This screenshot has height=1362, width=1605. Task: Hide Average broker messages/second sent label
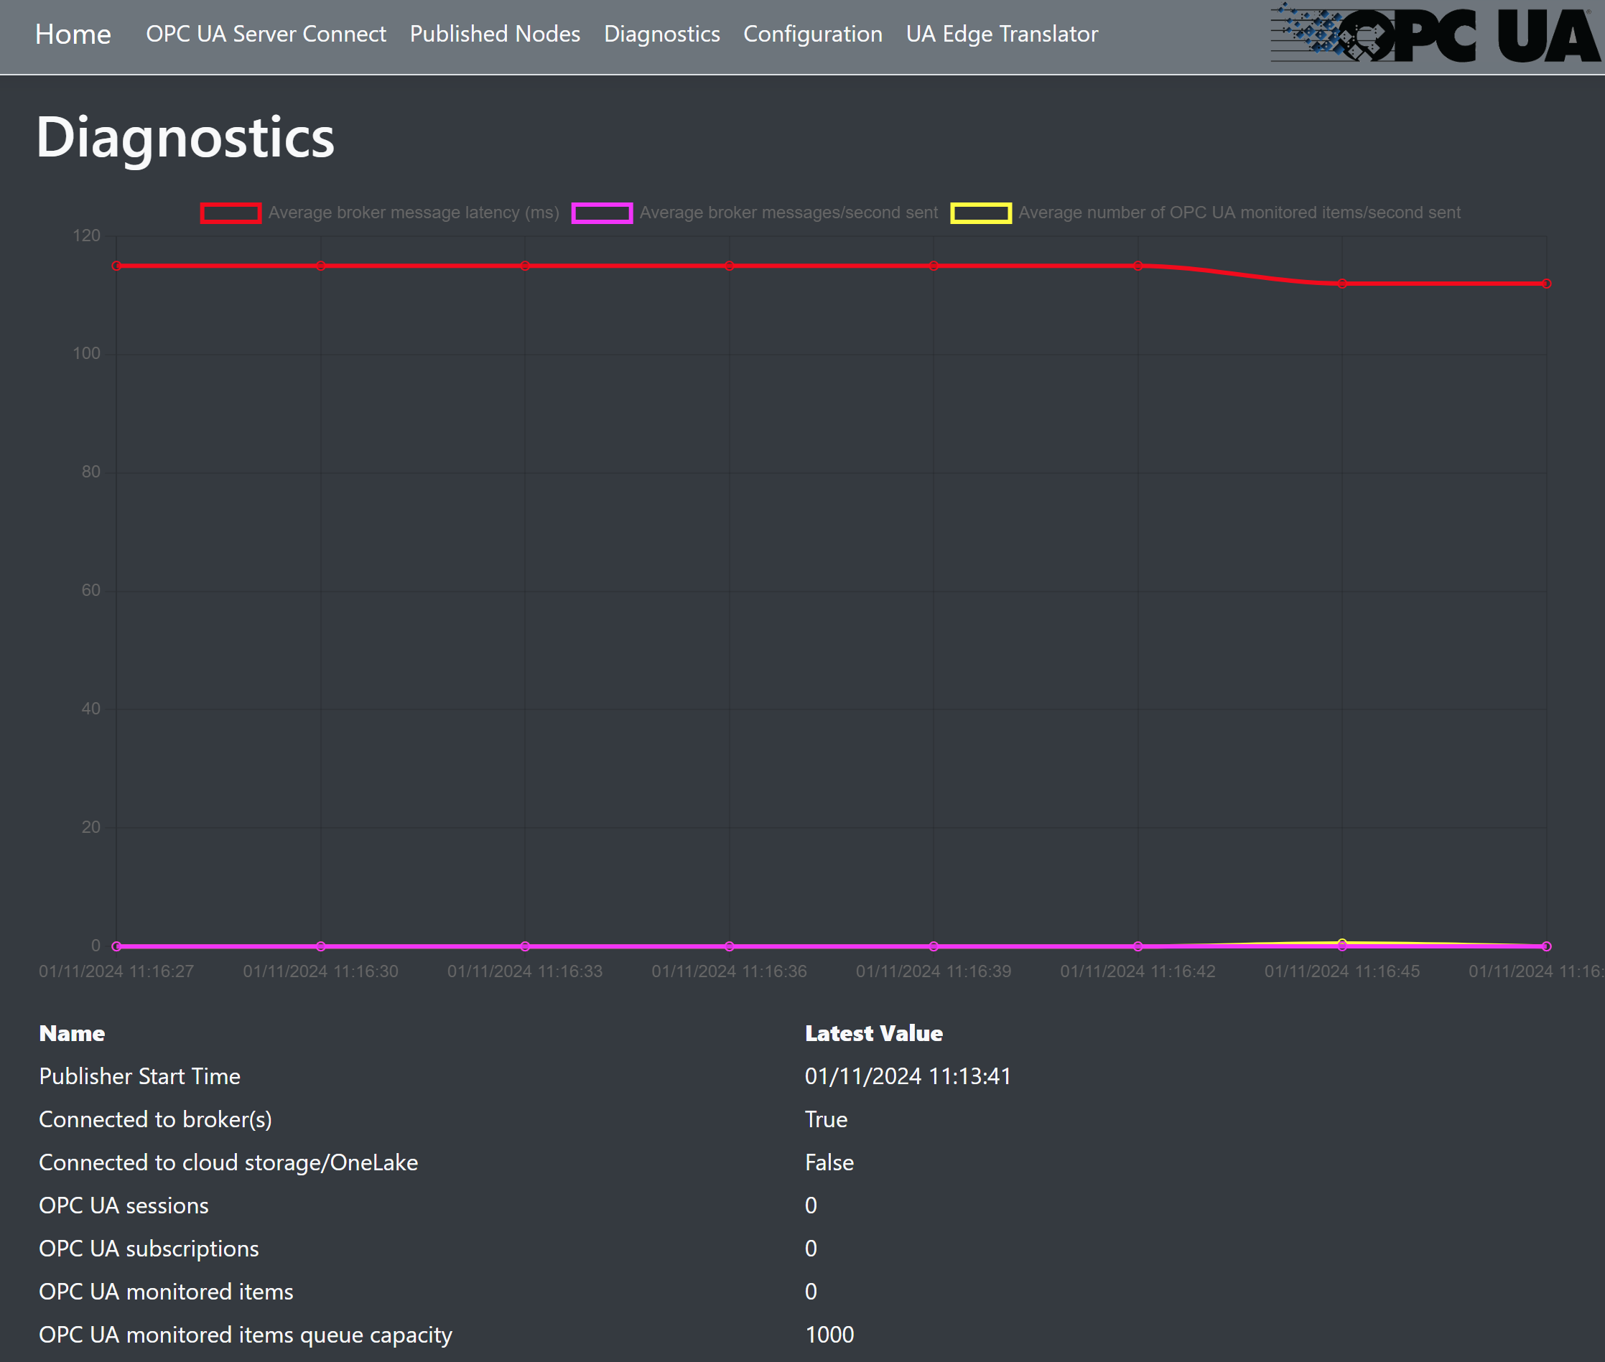coord(788,213)
